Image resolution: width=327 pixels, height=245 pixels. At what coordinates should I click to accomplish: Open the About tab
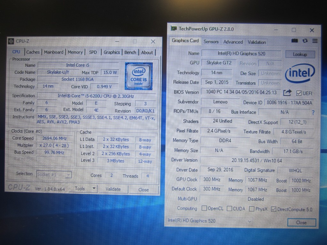click(x=147, y=53)
